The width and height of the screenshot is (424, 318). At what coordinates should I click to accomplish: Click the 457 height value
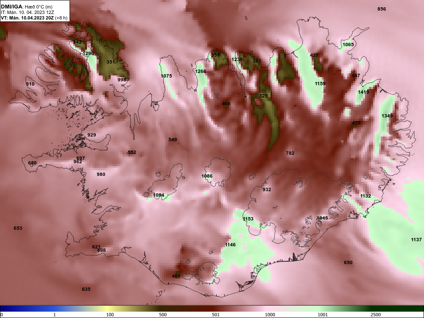point(356,123)
